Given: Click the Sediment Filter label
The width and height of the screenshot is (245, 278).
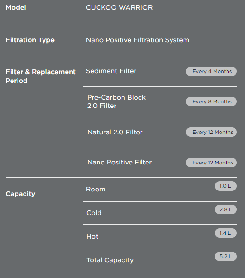Looking at the screenshot, I should 111,71.
